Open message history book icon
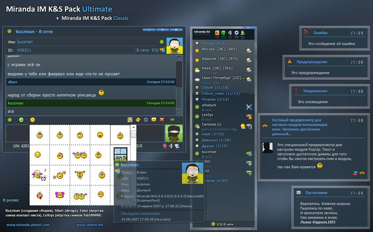 click(138, 120)
